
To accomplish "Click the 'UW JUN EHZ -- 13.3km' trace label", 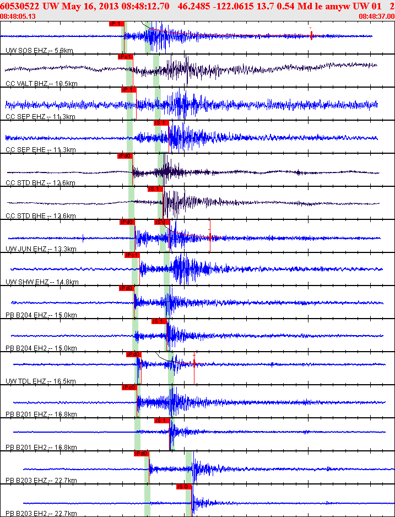I will tap(41, 249).
